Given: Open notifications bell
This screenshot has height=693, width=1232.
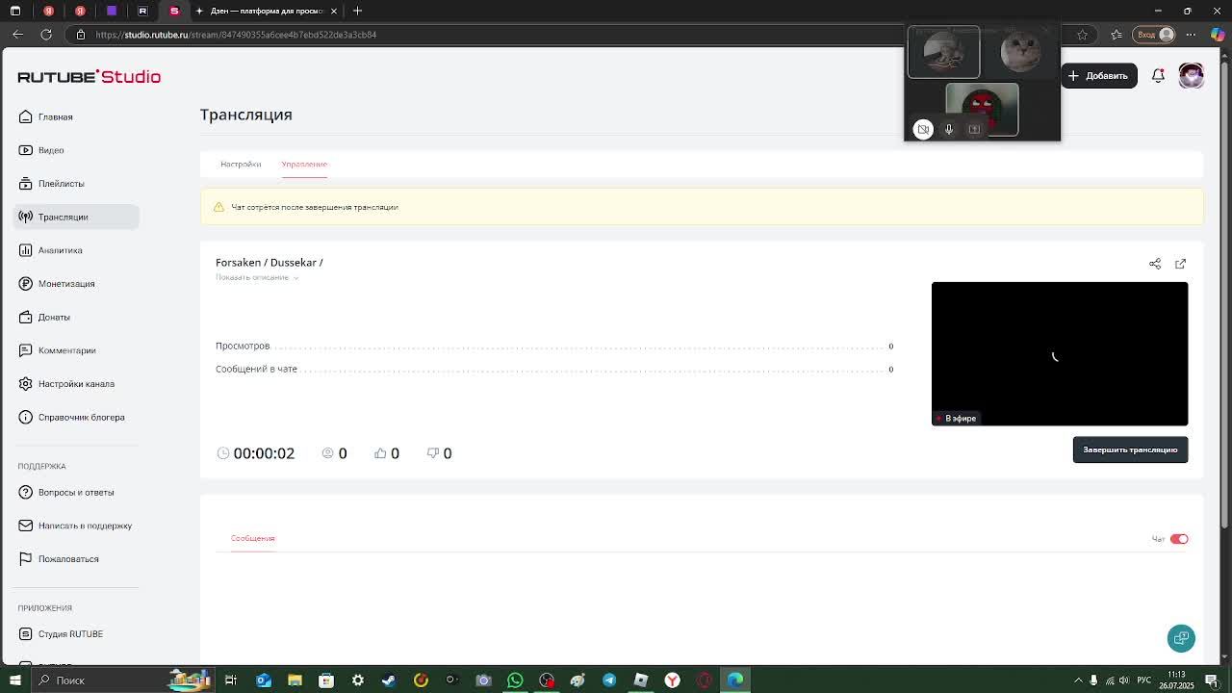Looking at the screenshot, I should click(1158, 76).
